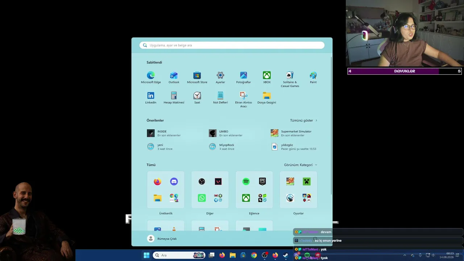464x261 pixels.
Task: Change the Görünüm: Kategori view dropdown
Action: 301,165
